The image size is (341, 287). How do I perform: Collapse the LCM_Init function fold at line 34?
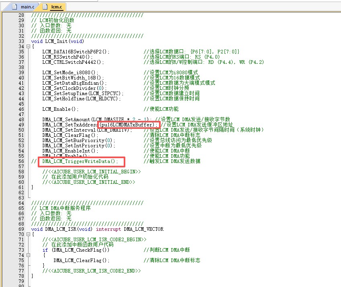click(x=28, y=46)
